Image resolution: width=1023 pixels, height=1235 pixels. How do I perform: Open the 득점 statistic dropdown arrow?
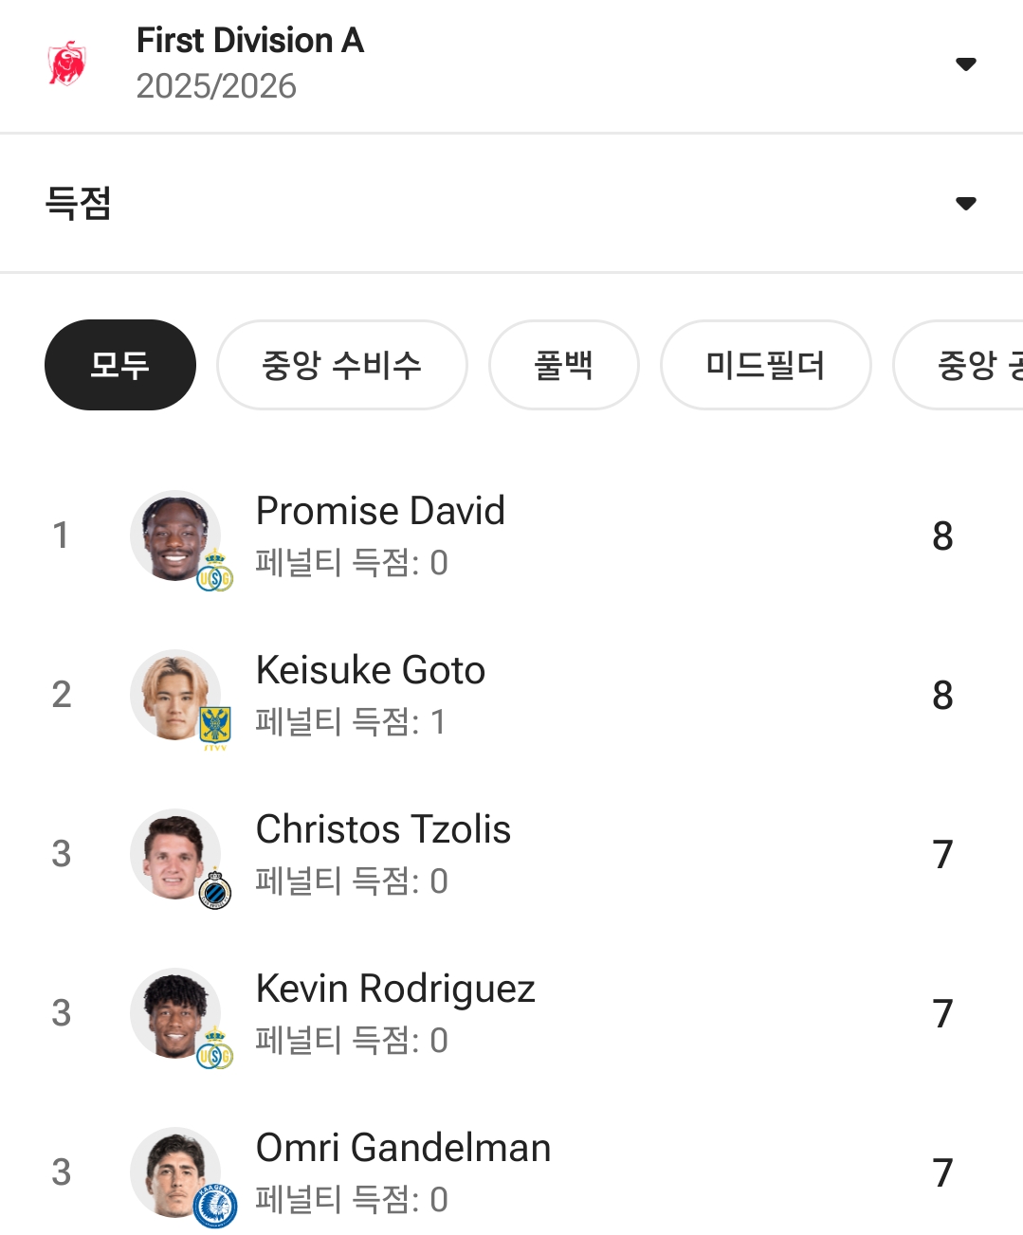coord(965,203)
